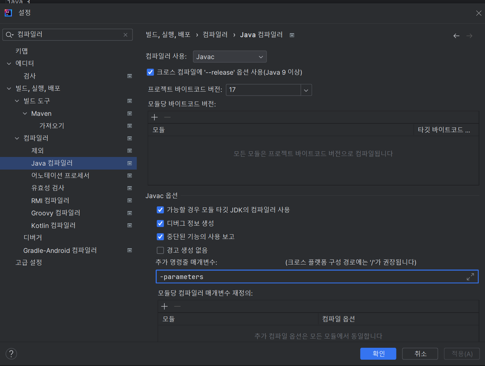The height and width of the screenshot is (366, 485).
Task: Click the 17 bytecode version field
Action: pyautogui.click(x=264, y=90)
